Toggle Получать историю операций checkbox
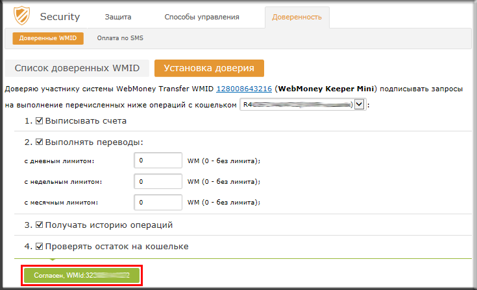Viewport: 477px width, 290px height. [x=39, y=225]
